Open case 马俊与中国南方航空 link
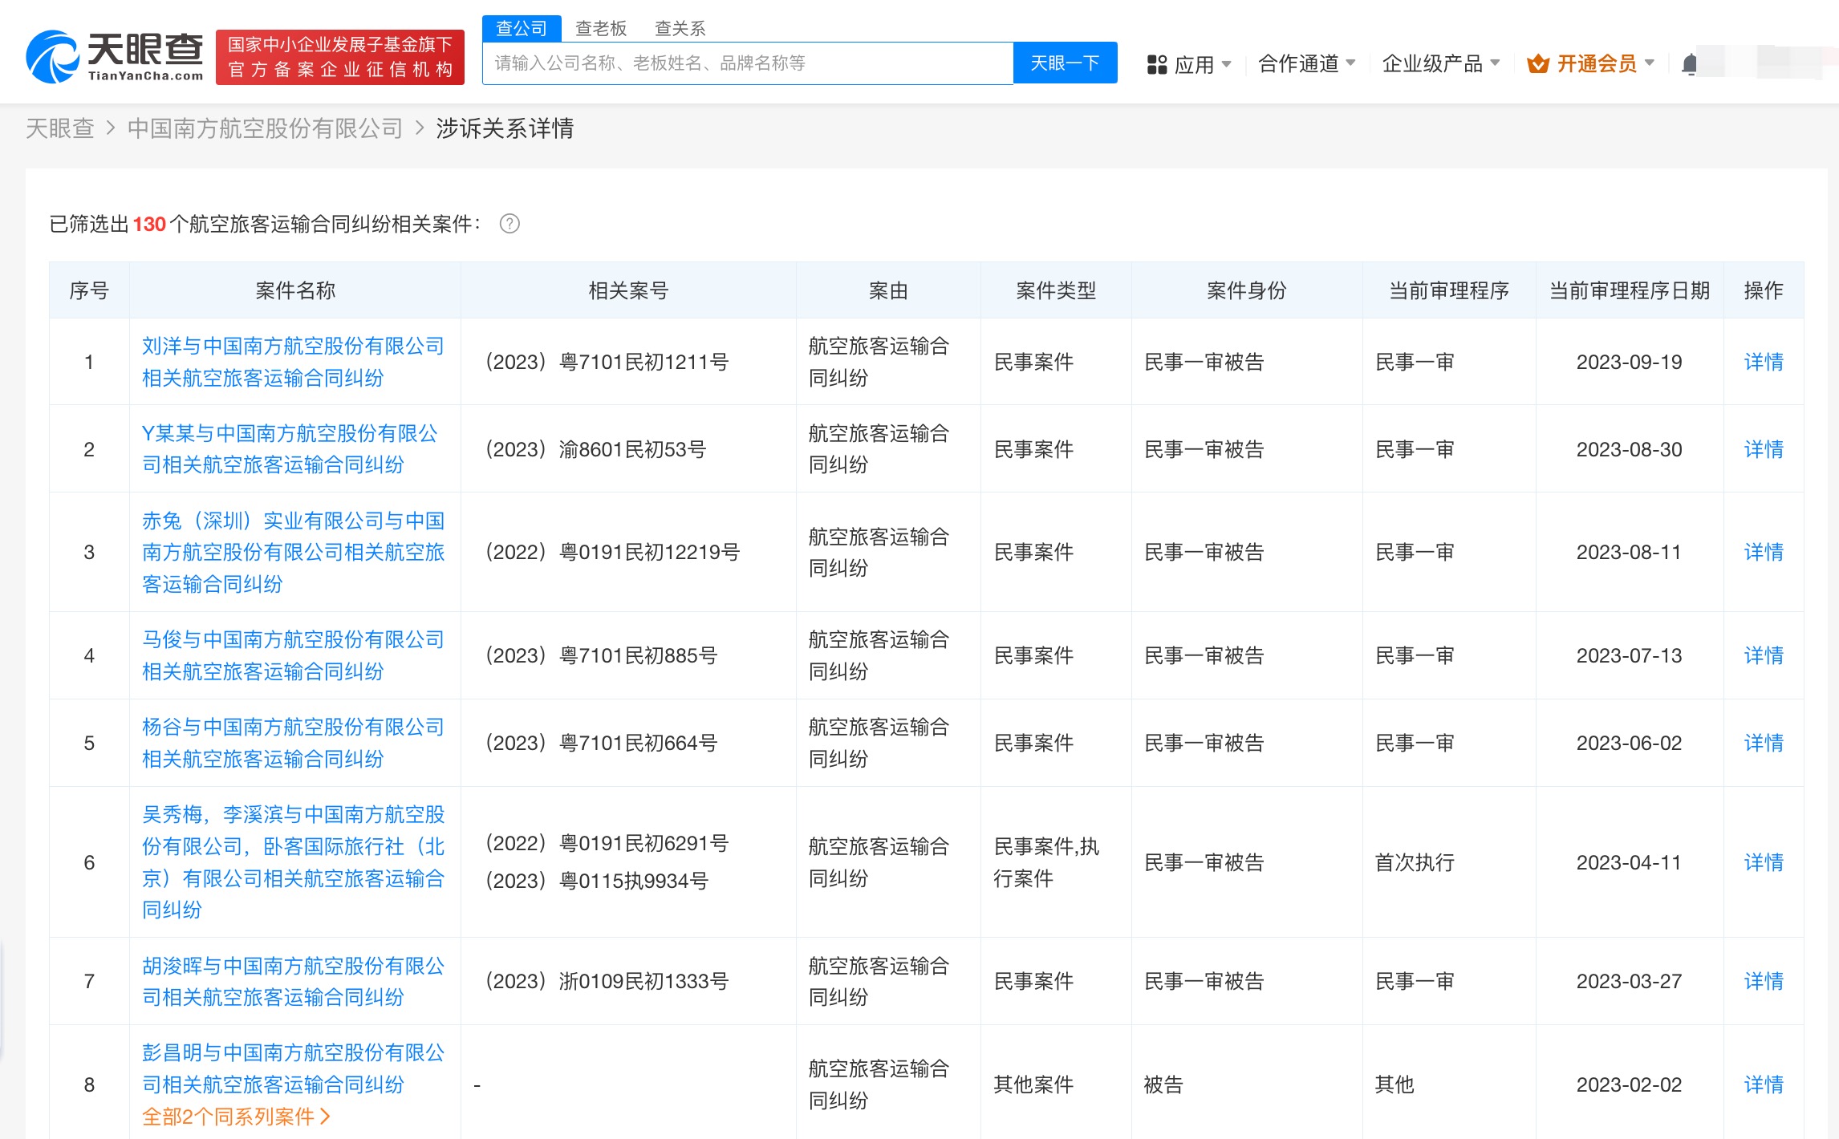 (x=293, y=655)
